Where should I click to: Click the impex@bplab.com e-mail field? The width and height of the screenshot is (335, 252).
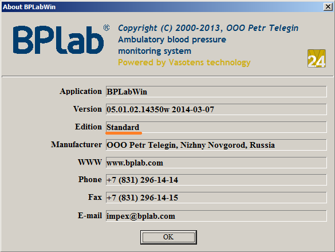point(216,216)
